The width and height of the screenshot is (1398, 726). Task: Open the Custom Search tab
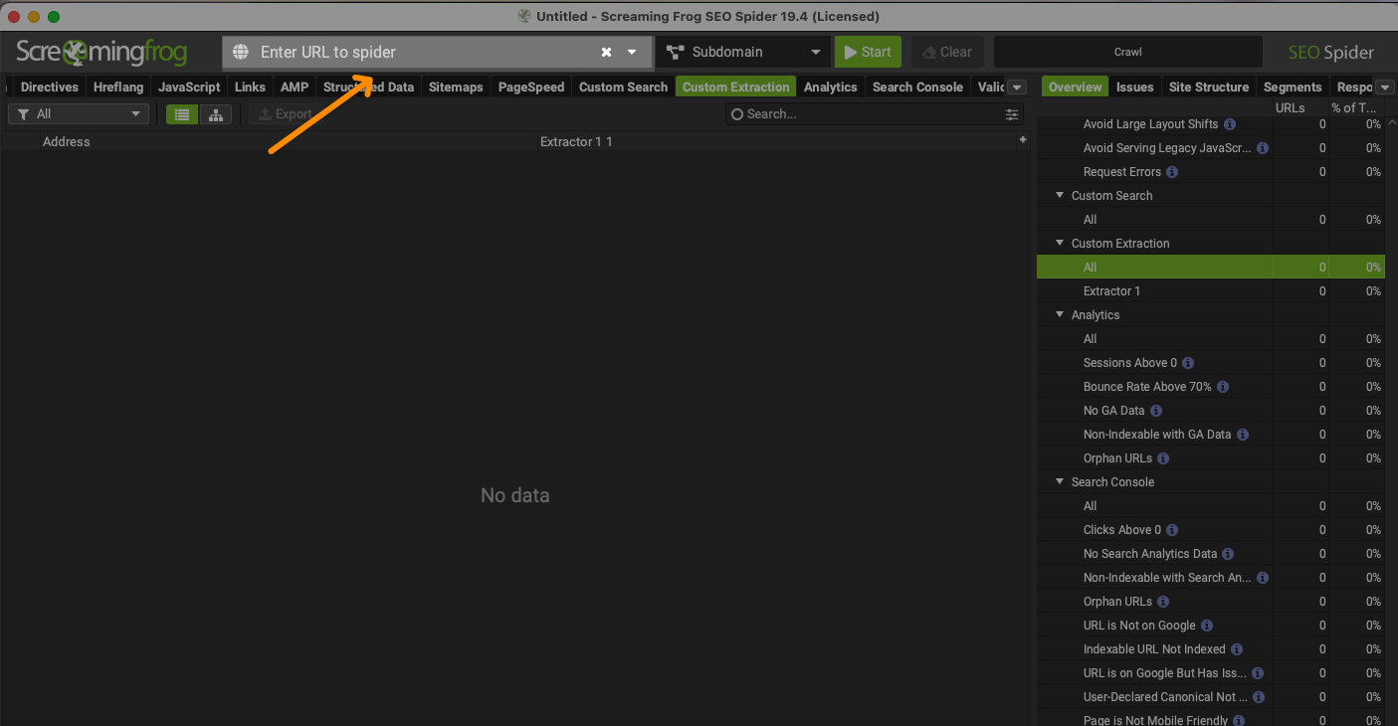pyautogui.click(x=624, y=87)
